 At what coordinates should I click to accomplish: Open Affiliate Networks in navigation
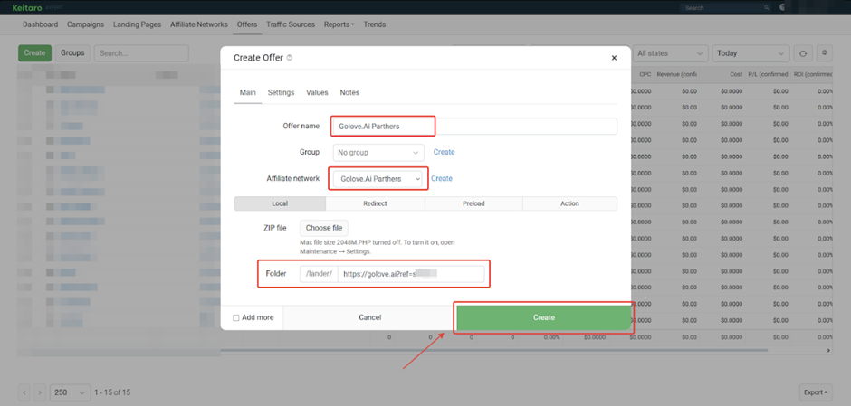[x=198, y=24]
